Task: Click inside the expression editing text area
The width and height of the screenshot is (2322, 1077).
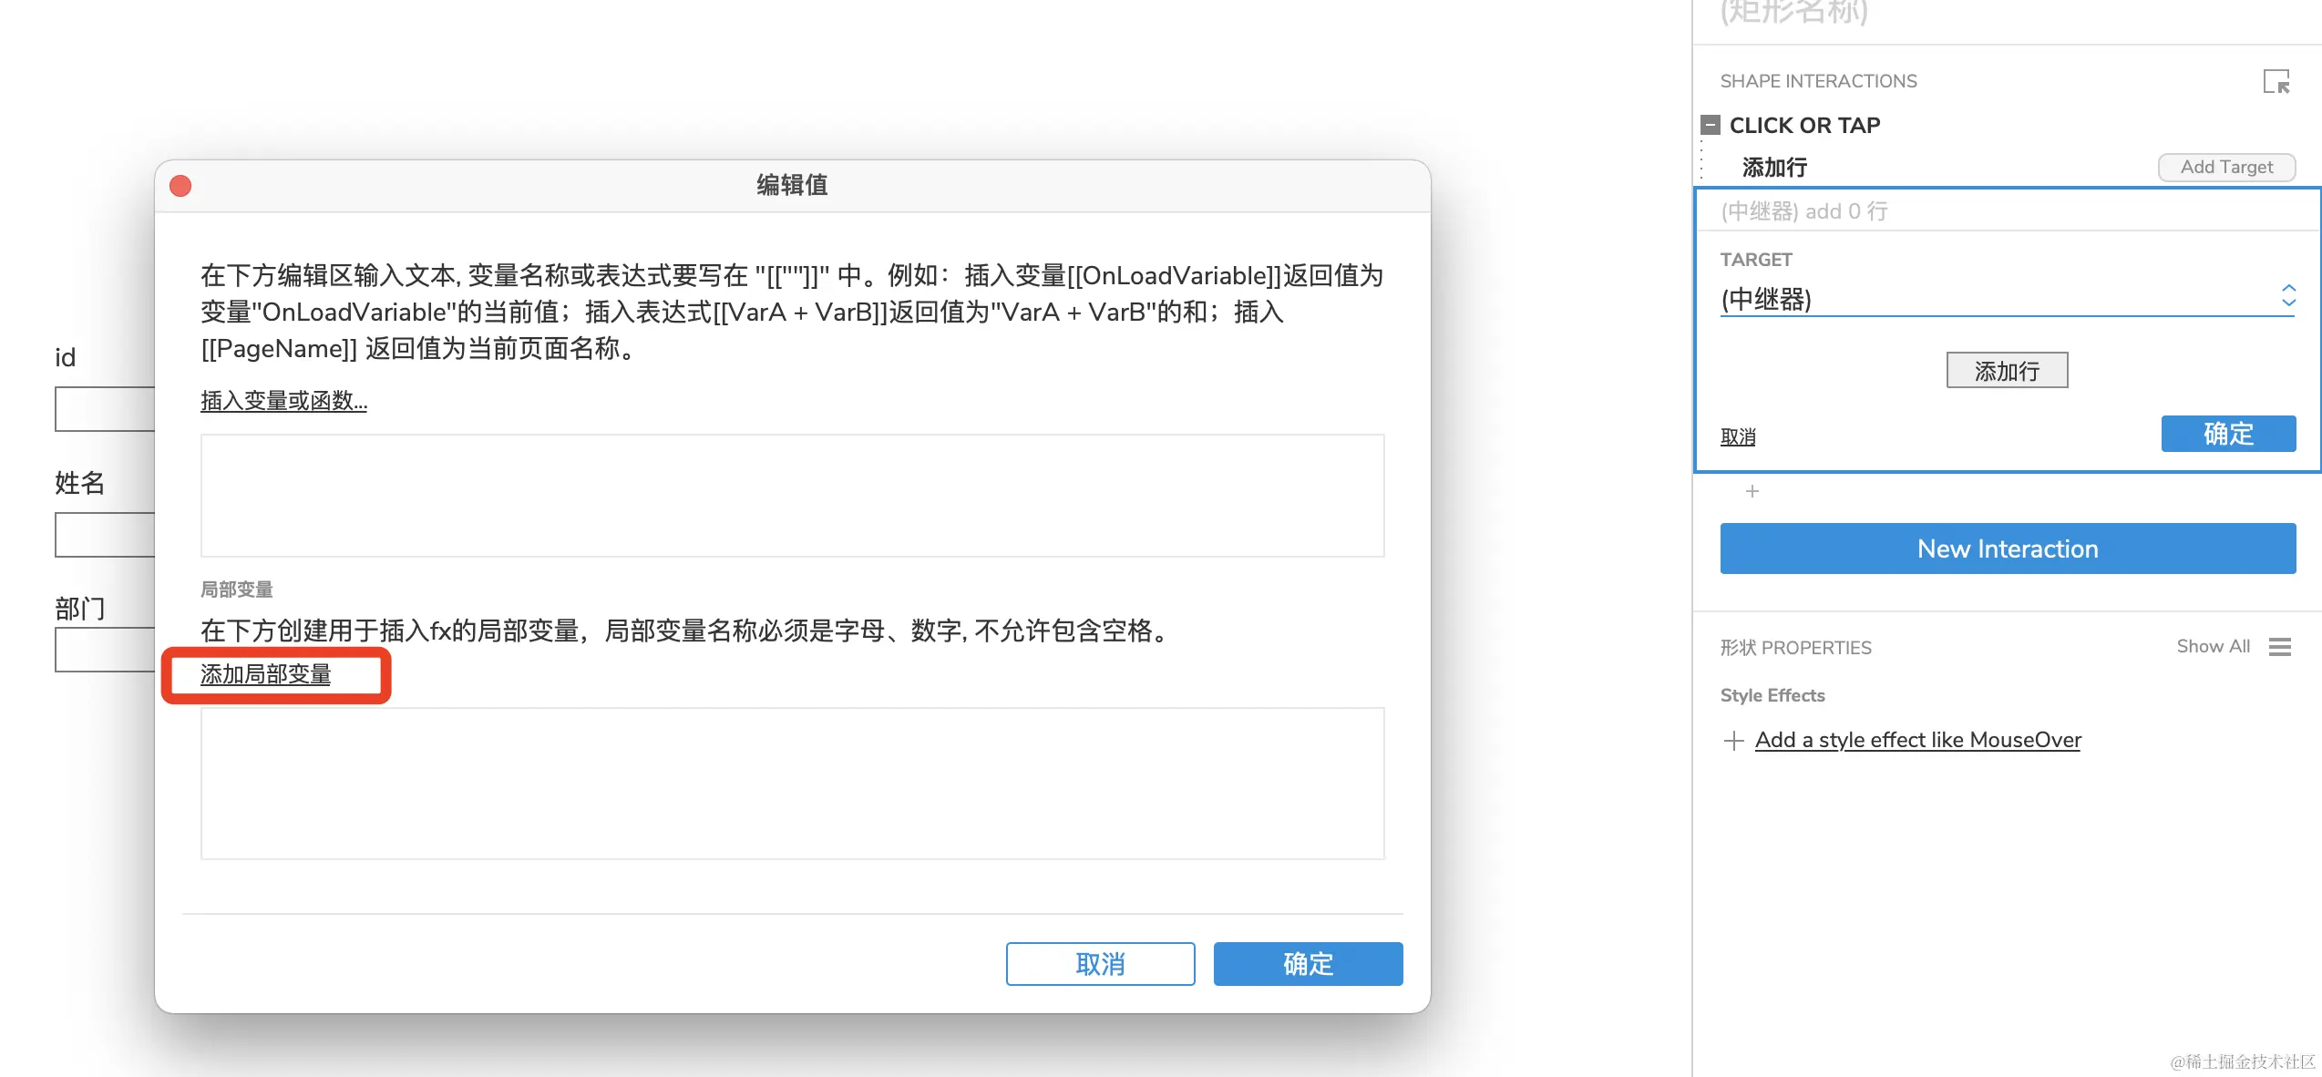Action: pyautogui.click(x=792, y=496)
